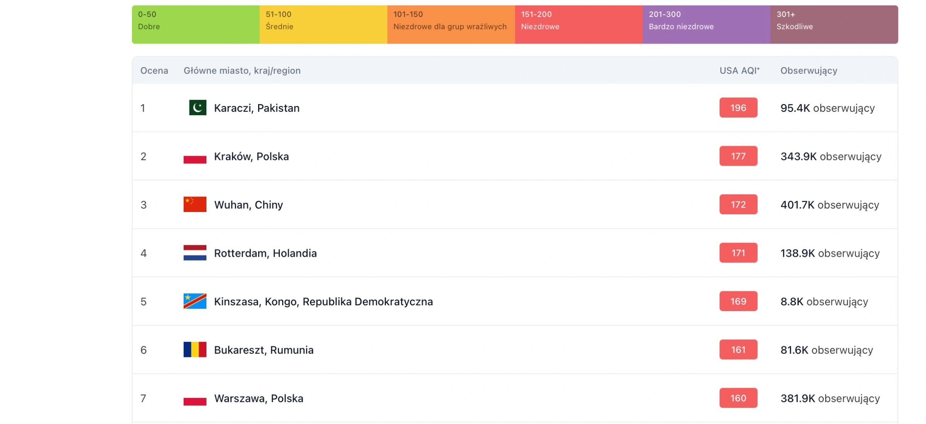The image size is (926, 424).
Task: Click the Netherlands flag icon beside Rotterdam
Action: (195, 253)
